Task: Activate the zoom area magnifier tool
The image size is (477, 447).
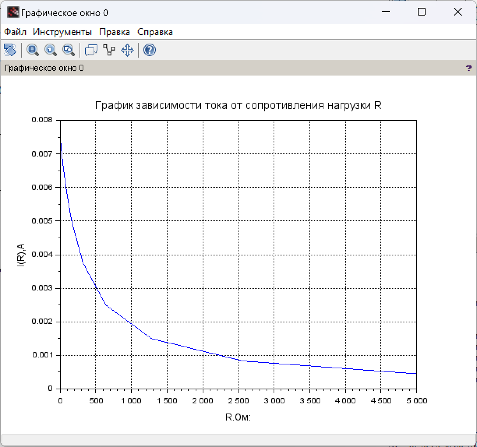Action: (32, 50)
